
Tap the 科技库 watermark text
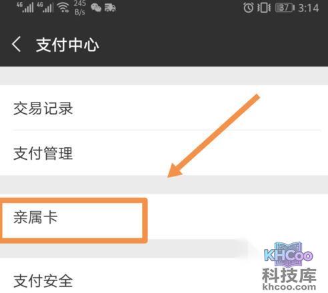coord(289,275)
